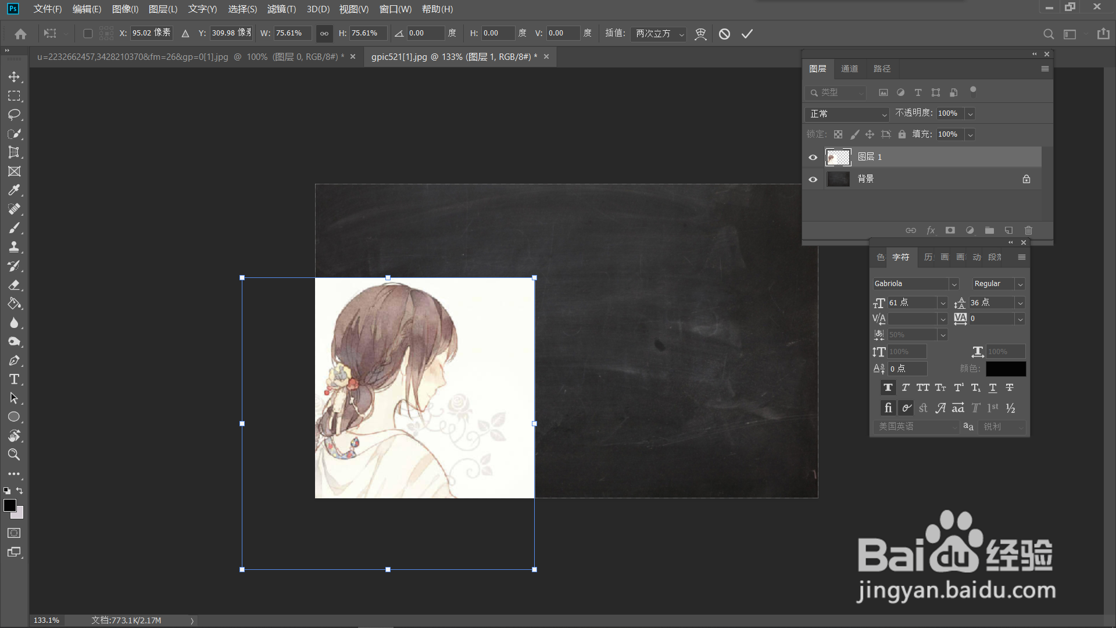This screenshot has height=628, width=1116.
Task: Select the Eyedropper tool
Action: (15, 190)
